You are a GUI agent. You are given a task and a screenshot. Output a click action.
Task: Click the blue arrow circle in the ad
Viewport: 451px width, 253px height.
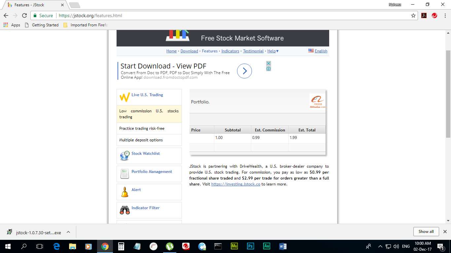(x=244, y=71)
